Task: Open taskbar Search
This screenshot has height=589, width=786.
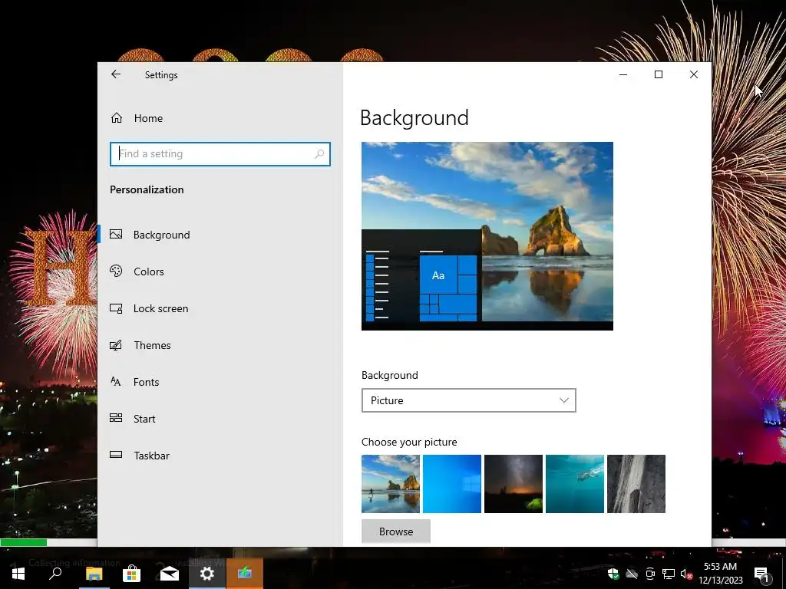Action: (x=55, y=574)
